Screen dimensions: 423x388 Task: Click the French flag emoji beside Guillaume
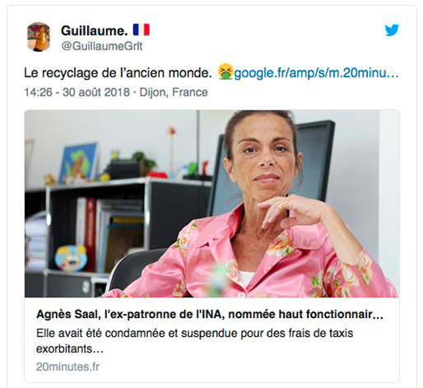[142, 30]
